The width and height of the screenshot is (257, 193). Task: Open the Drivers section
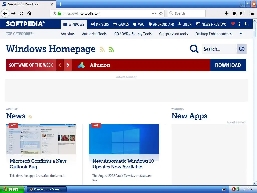(100, 24)
